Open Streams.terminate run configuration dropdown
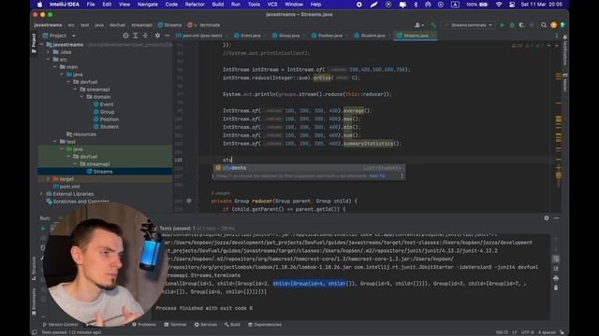This screenshot has width=599, height=336. (x=469, y=25)
